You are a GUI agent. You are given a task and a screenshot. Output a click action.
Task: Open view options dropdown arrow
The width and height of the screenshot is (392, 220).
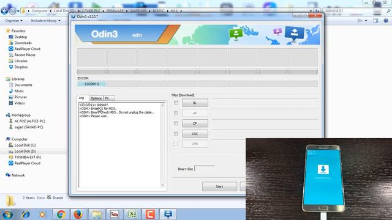point(366,21)
